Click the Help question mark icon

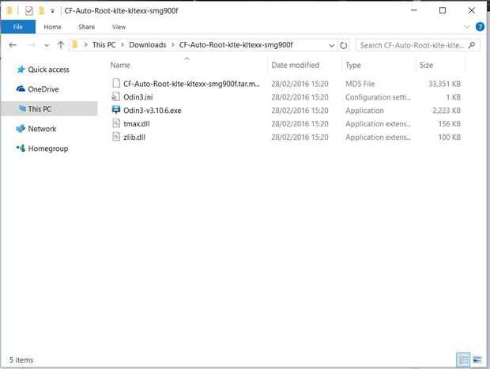point(479,27)
